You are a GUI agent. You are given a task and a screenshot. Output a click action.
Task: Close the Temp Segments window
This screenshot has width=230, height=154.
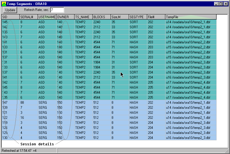[226, 4]
